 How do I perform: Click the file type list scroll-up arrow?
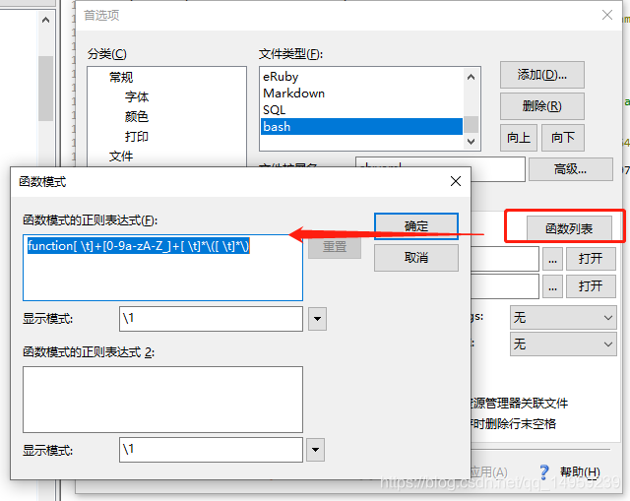tap(472, 77)
